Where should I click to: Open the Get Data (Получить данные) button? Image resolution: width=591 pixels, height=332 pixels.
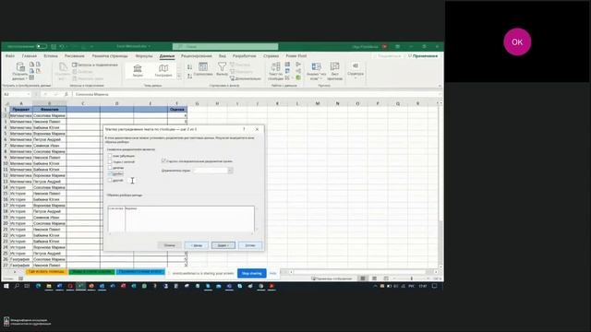tap(19, 71)
